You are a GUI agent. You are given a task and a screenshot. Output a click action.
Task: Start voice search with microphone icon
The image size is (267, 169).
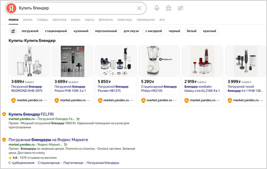[157, 8]
